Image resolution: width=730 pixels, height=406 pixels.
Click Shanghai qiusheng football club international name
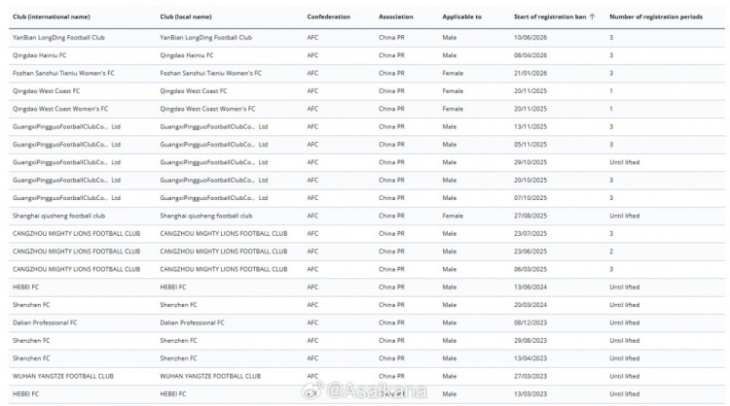tap(58, 216)
